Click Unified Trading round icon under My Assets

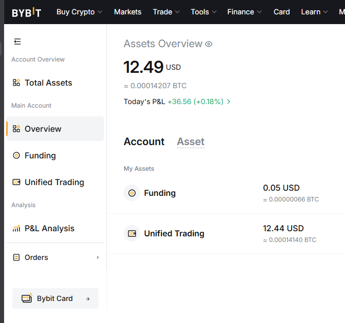[x=132, y=233]
